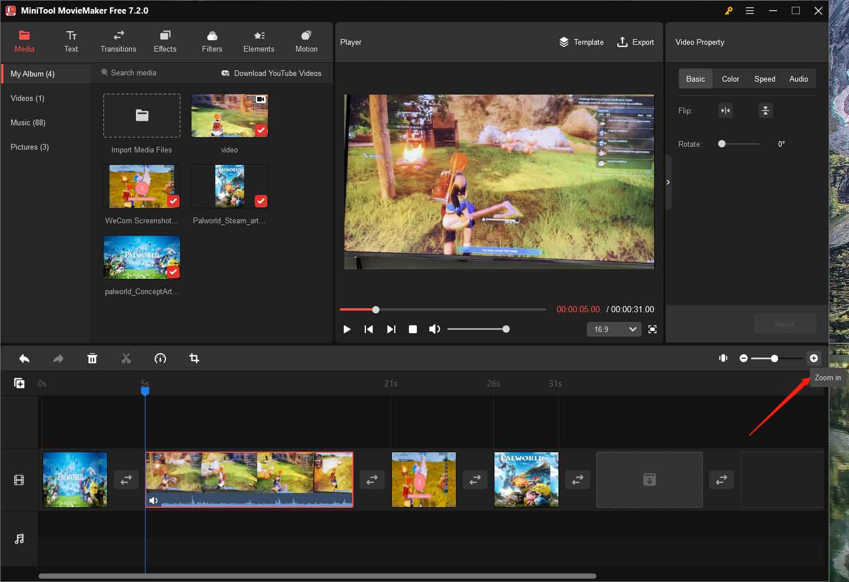The image size is (849, 582).
Task: Open the Transitions tab
Action: pos(118,42)
